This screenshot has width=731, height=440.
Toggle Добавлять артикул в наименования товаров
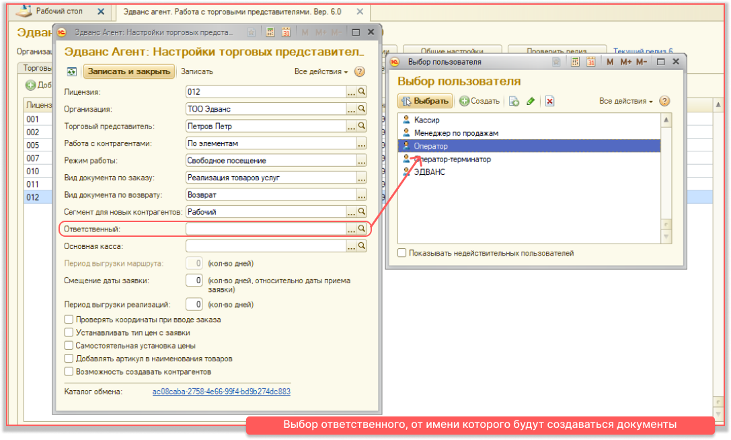(69, 359)
